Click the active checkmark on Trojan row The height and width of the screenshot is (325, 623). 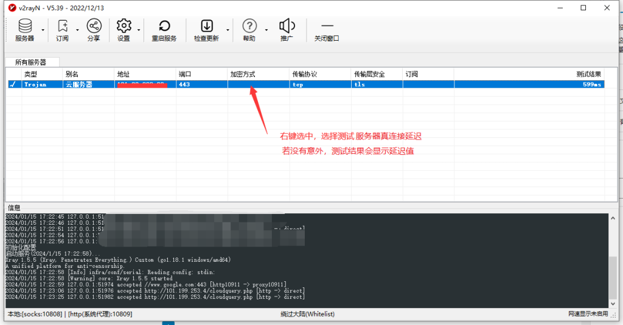[x=13, y=84]
